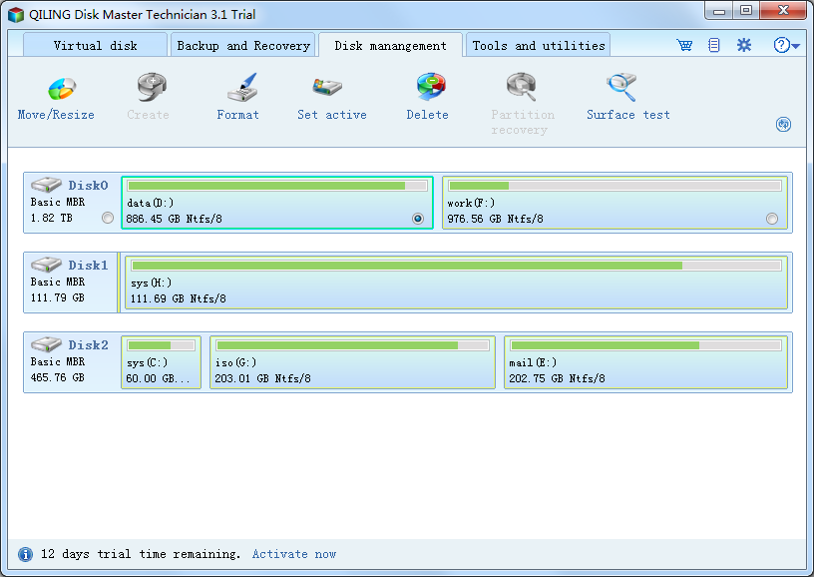Open the Disk management tab

[x=390, y=46]
